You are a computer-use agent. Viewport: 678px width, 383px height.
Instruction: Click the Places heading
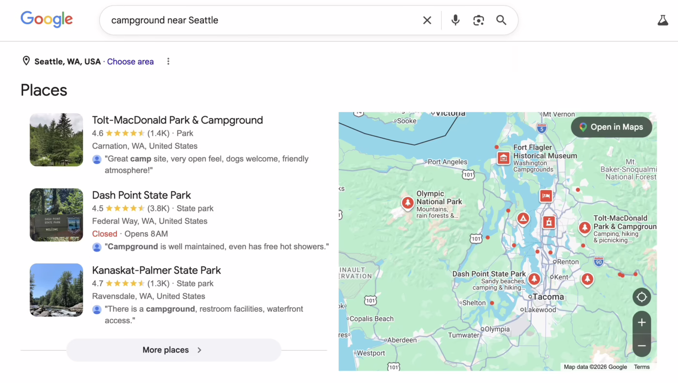click(x=44, y=90)
